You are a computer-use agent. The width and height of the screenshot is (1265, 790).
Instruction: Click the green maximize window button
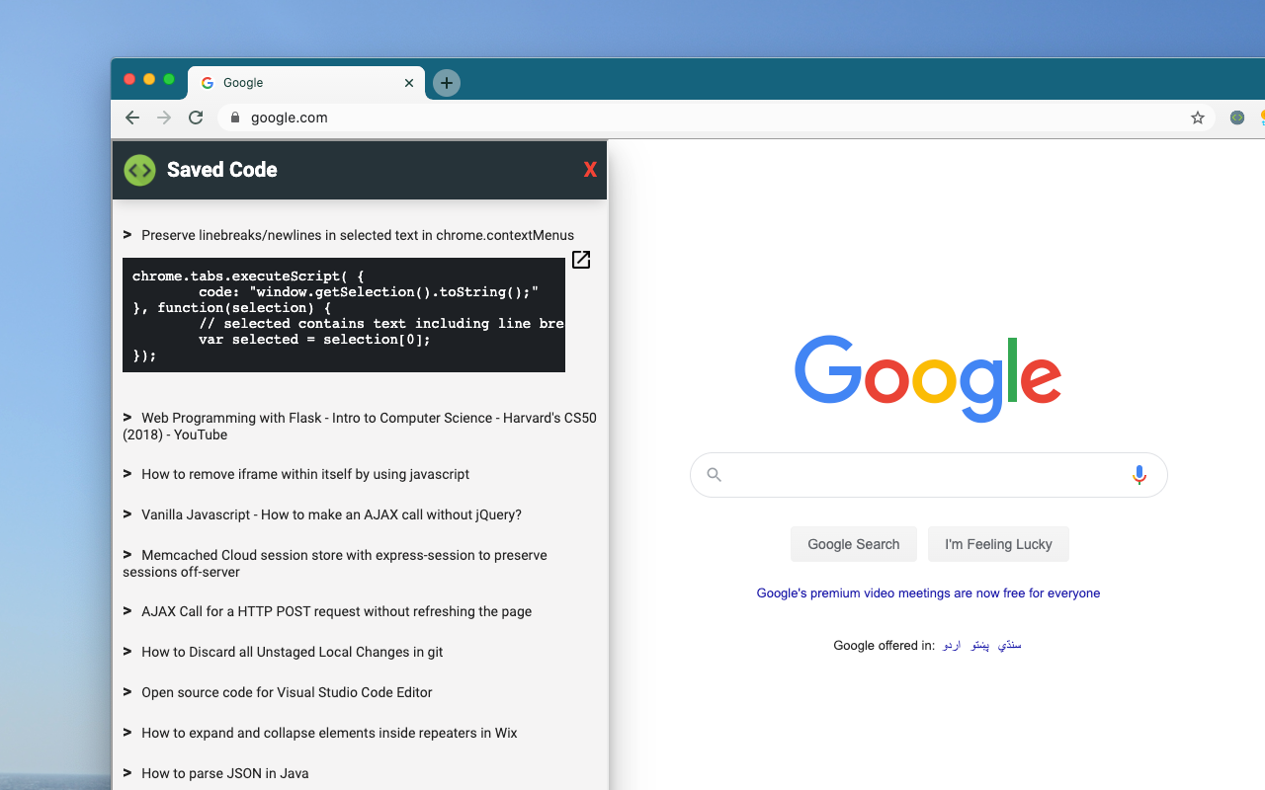tap(169, 79)
